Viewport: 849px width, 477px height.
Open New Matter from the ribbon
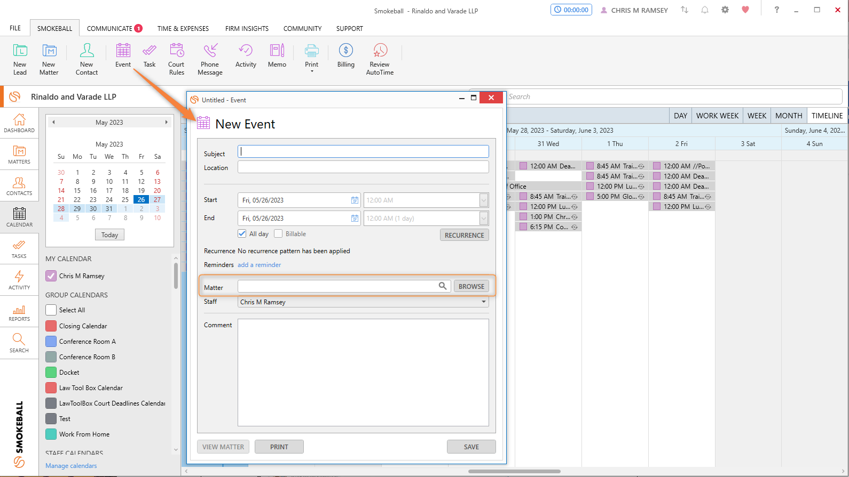pos(49,59)
